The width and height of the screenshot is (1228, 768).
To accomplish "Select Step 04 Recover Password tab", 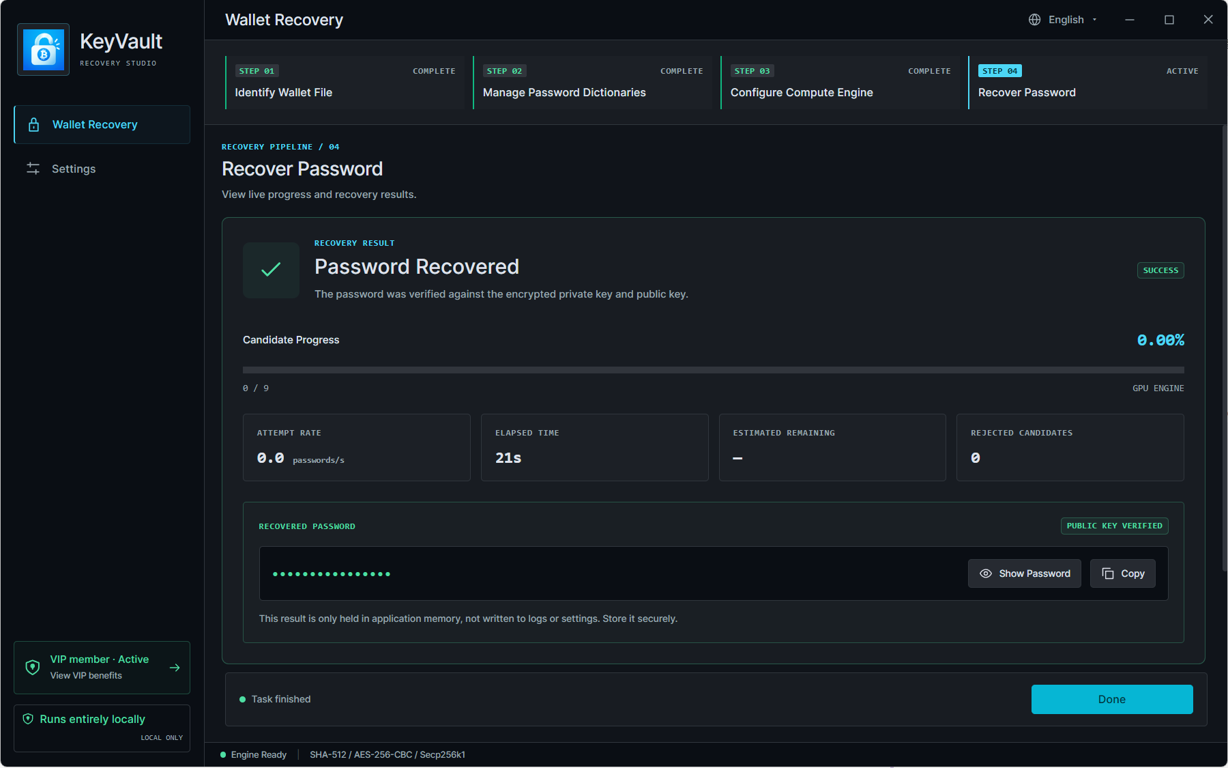I will 1087,83.
